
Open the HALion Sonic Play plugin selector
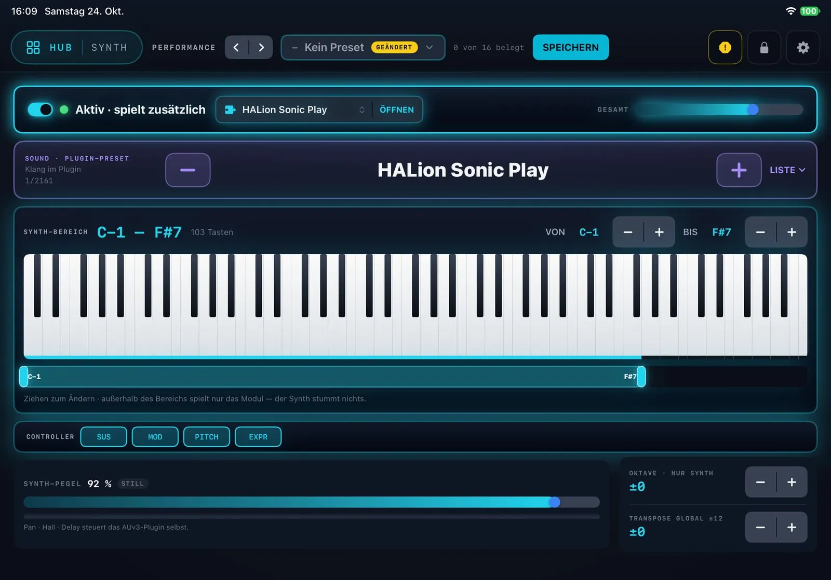294,109
